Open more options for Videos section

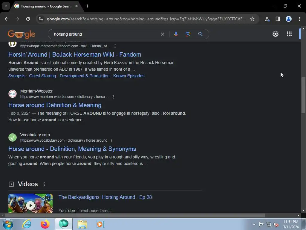point(44,184)
